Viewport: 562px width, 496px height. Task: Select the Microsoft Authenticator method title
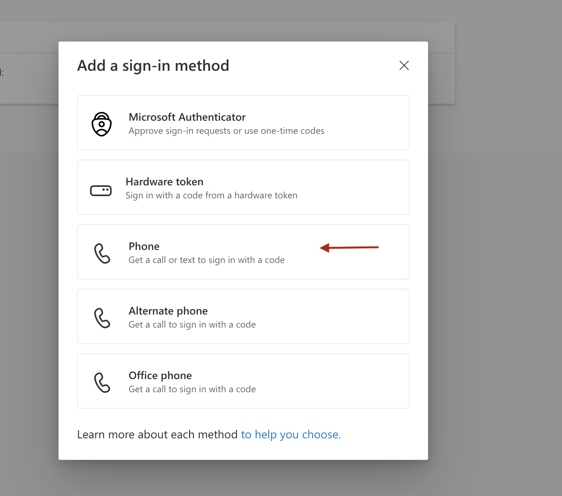[187, 117]
